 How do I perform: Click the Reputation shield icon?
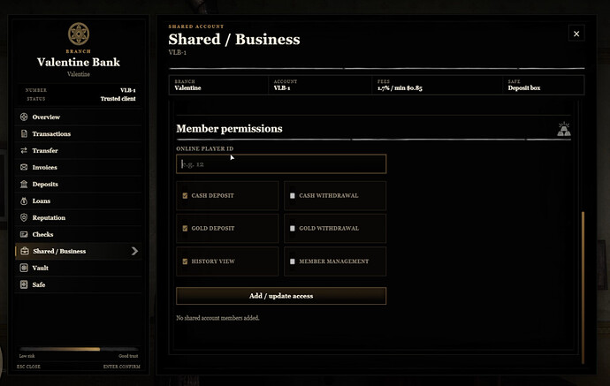[24, 217]
